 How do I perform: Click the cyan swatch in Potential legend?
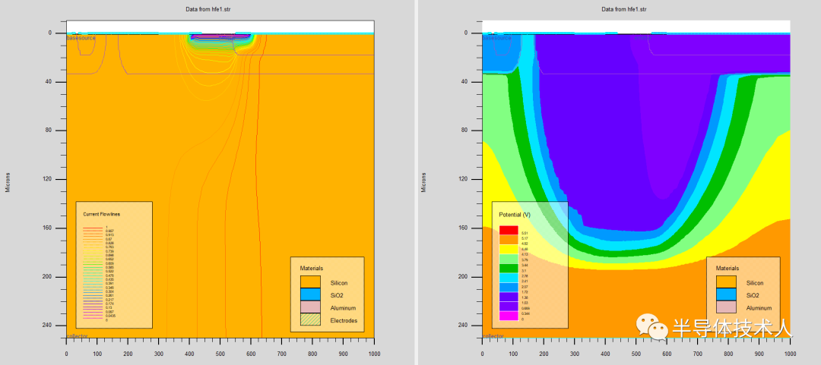[508, 278]
